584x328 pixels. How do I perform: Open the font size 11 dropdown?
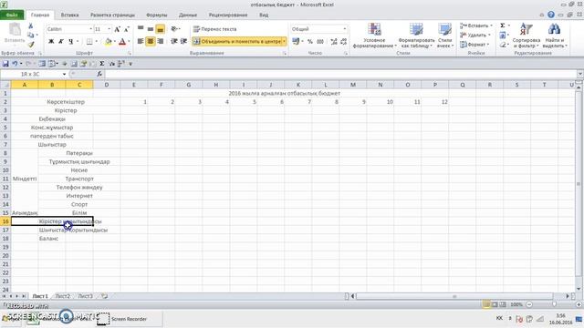109,29
